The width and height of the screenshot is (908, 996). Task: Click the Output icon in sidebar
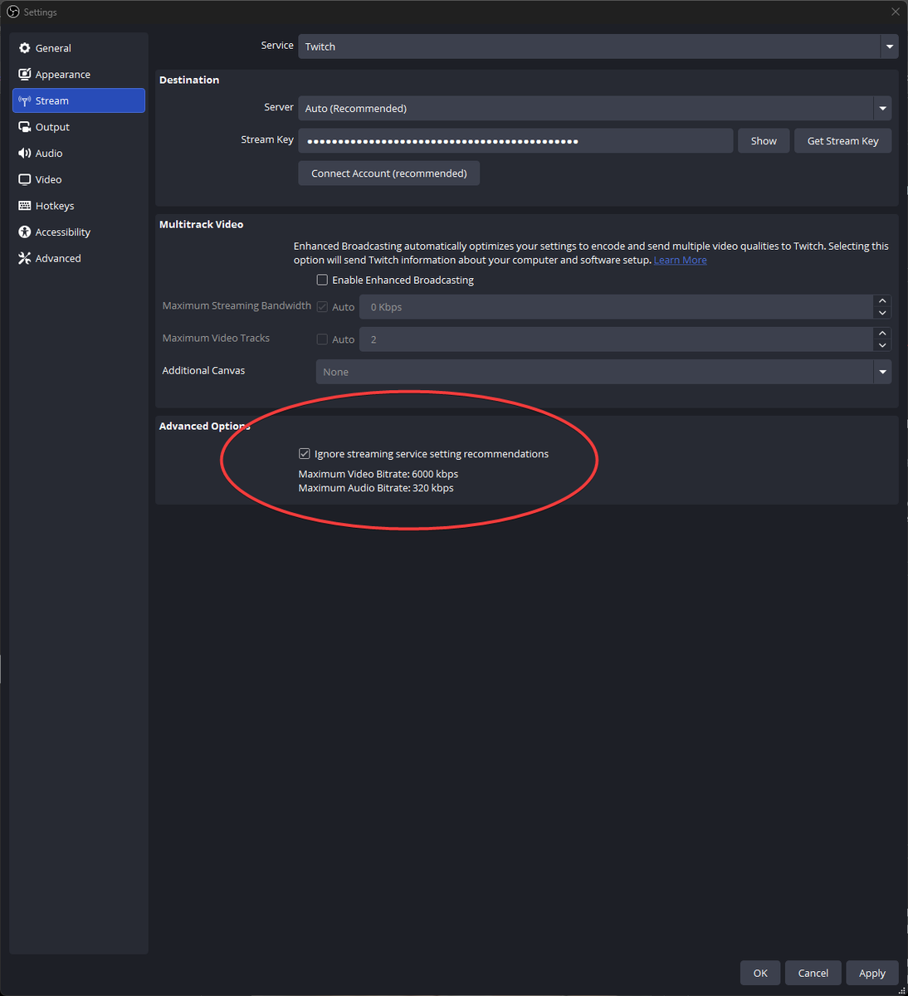tap(25, 127)
